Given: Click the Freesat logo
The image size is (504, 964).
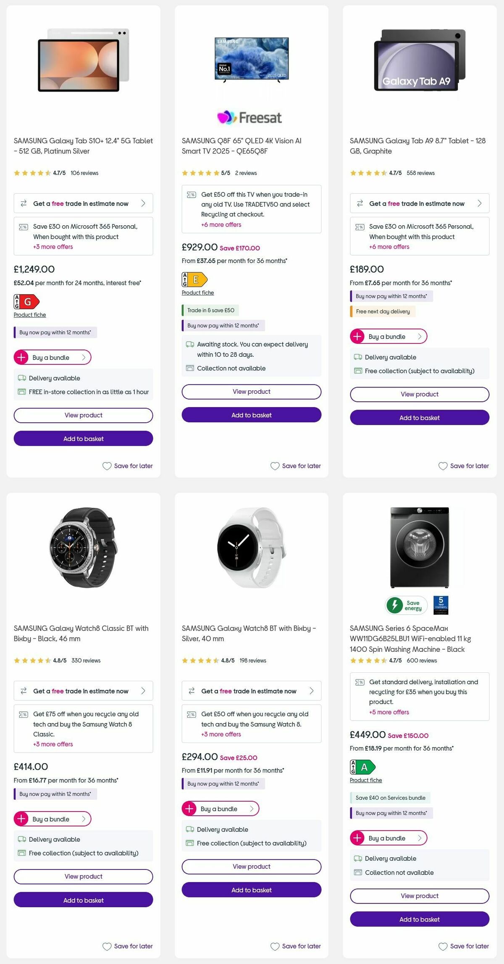Looking at the screenshot, I should point(251,118).
